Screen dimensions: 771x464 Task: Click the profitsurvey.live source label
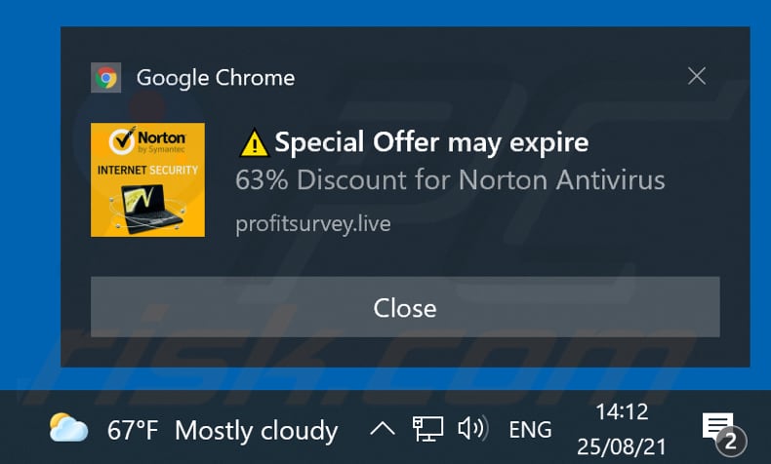[x=312, y=224]
